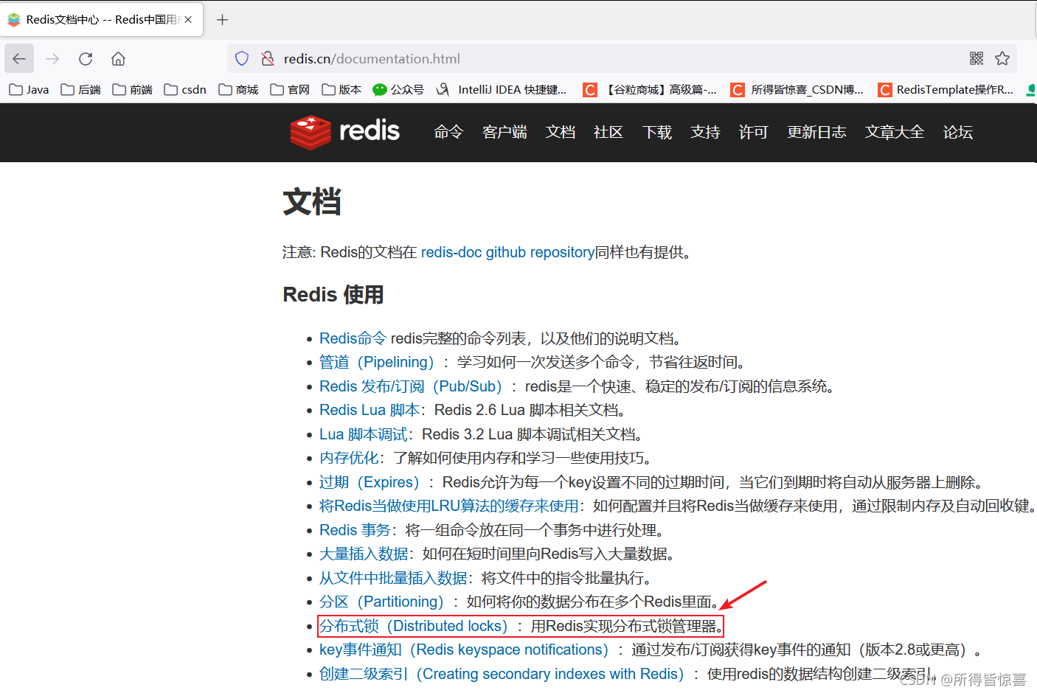Open the 过期 (Expires) link
The width and height of the screenshot is (1037, 693).
[x=369, y=482]
